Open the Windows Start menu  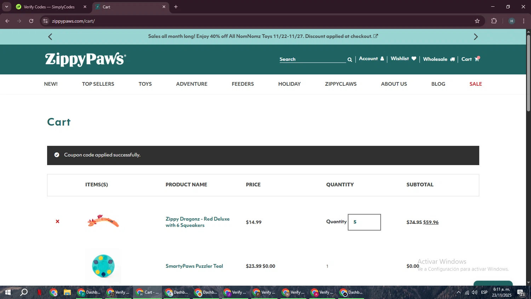click(7, 292)
